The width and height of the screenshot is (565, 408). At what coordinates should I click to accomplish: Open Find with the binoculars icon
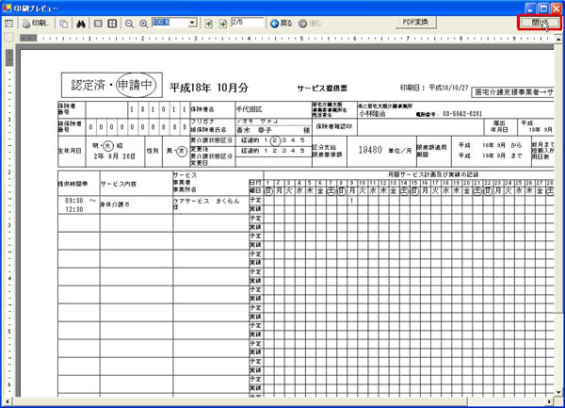tap(81, 24)
